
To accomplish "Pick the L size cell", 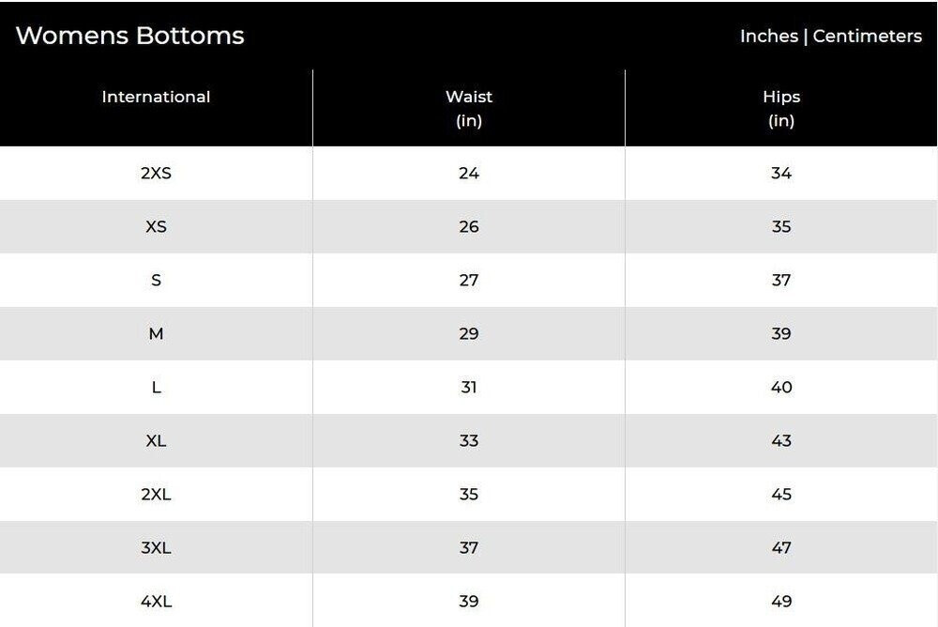I will (156, 387).
